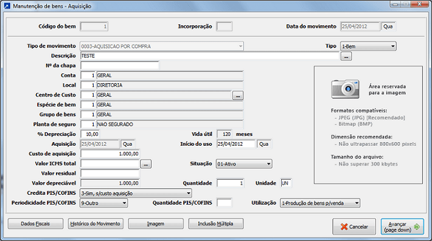Click the Planta de seguro code field
Image resolution: width=432 pixels, height=241 pixels.
(88, 124)
